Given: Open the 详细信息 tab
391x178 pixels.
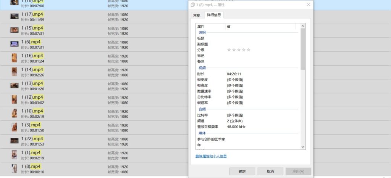Looking at the screenshot, I should [214, 15].
